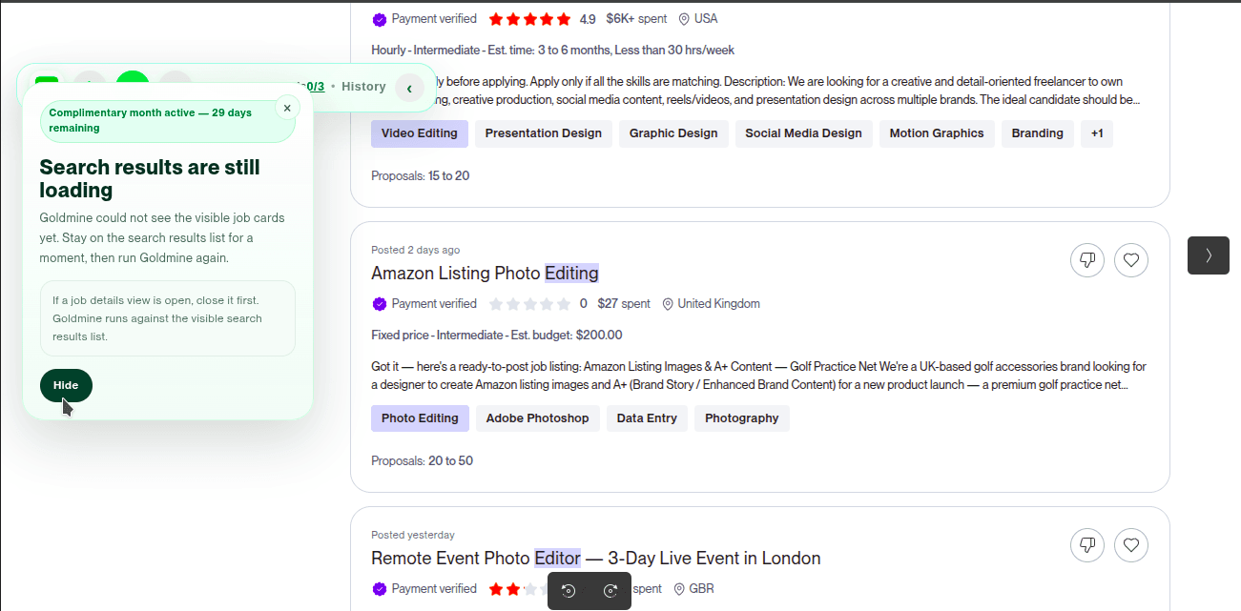Click the empty star rating showing 0
The width and height of the screenshot is (1241, 611).
pos(530,304)
